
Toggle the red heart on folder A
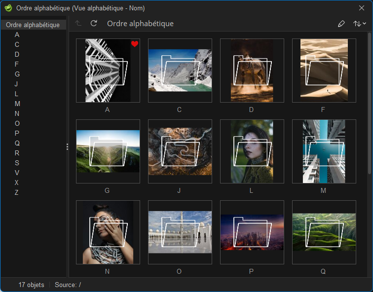(x=135, y=44)
